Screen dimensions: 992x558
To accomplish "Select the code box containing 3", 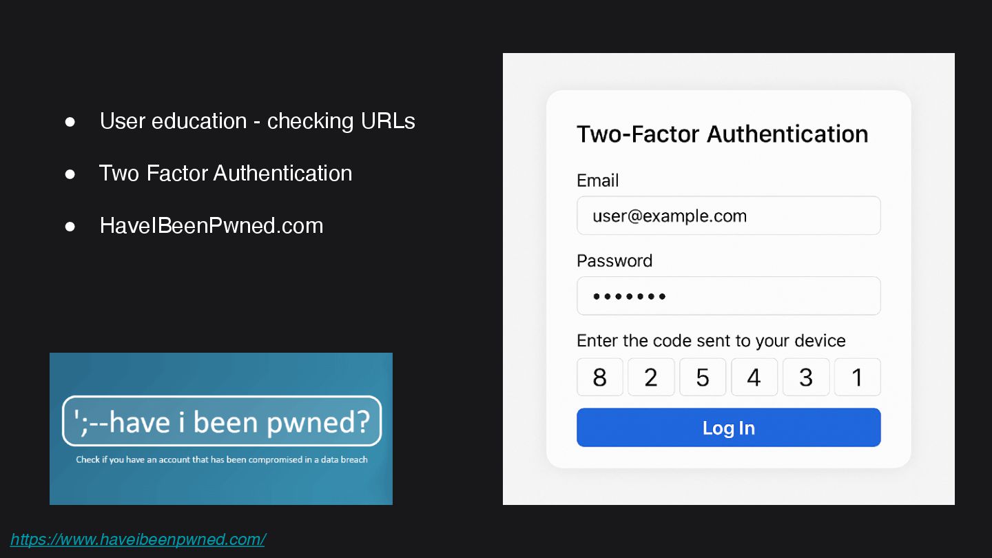I will pos(806,378).
